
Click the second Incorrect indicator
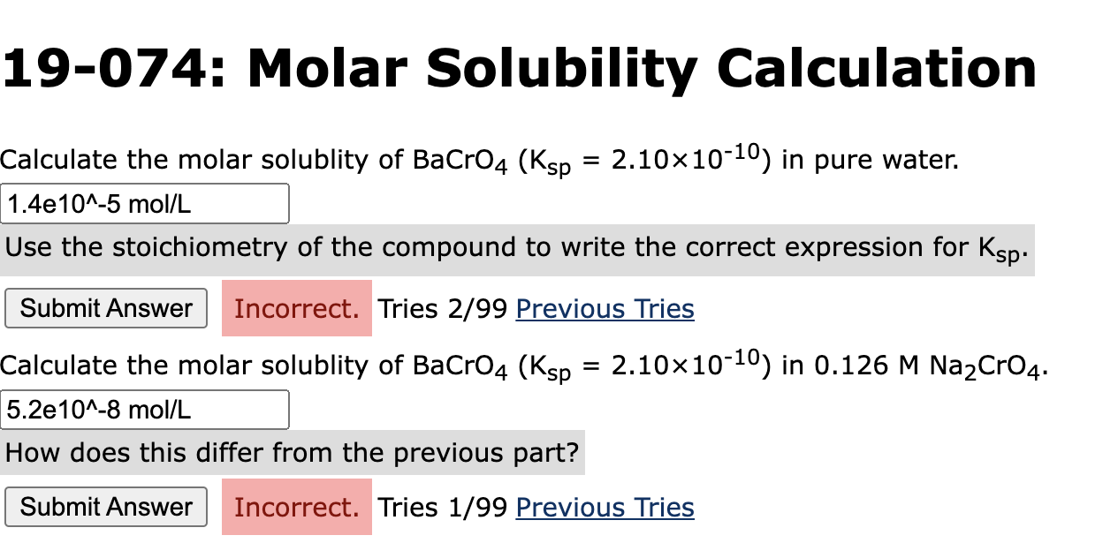(296, 507)
